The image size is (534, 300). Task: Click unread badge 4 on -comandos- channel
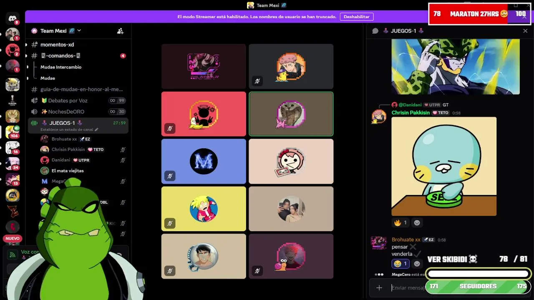pyautogui.click(x=123, y=56)
